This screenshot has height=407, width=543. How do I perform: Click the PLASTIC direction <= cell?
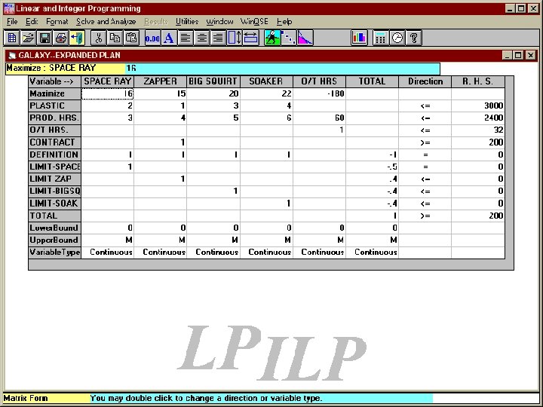click(425, 106)
